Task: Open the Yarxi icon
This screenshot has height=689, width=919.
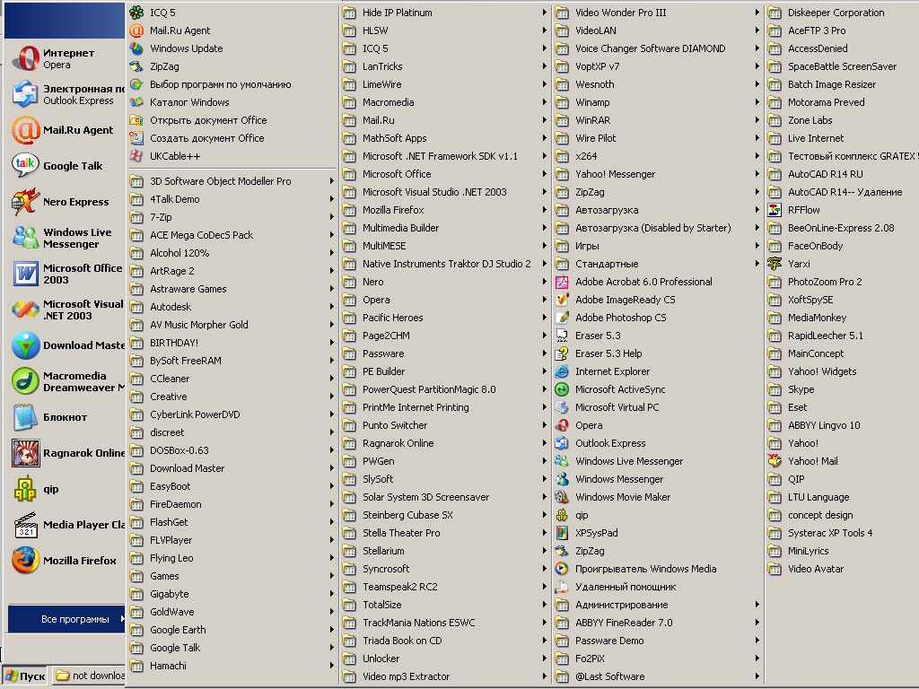Action: click(775, 264)
